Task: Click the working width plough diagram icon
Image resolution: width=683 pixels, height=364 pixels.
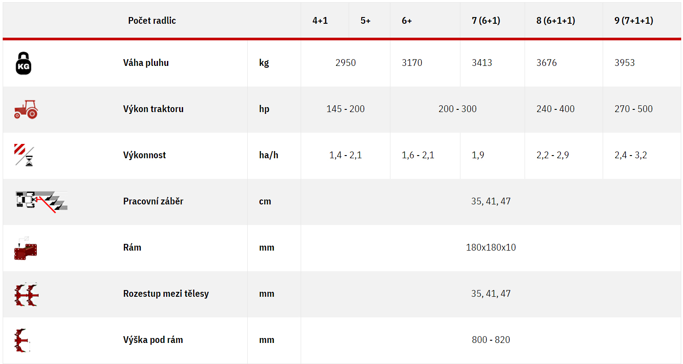Action: point(41,202)
